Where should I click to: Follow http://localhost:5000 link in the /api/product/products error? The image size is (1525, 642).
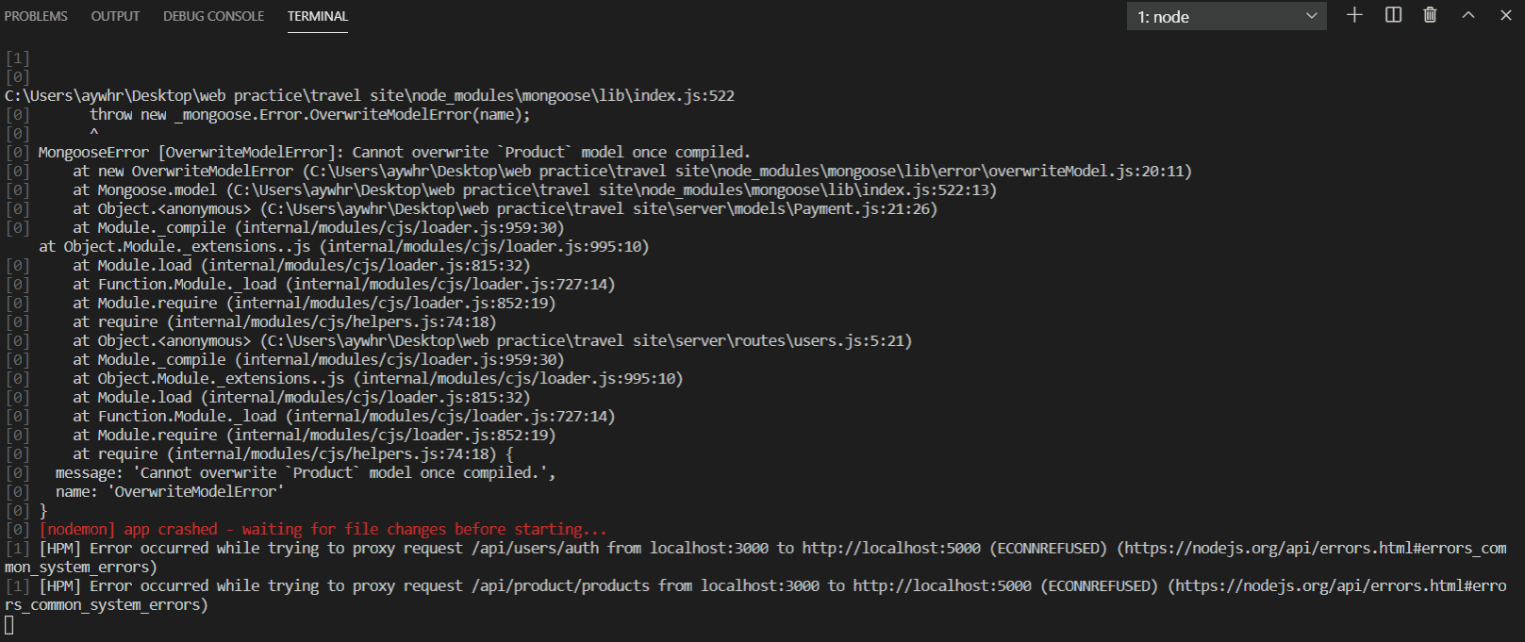point(942,585)
